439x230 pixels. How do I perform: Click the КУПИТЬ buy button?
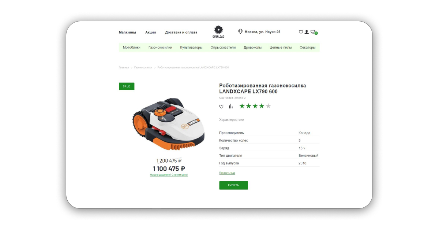click(x=233, y=185)
